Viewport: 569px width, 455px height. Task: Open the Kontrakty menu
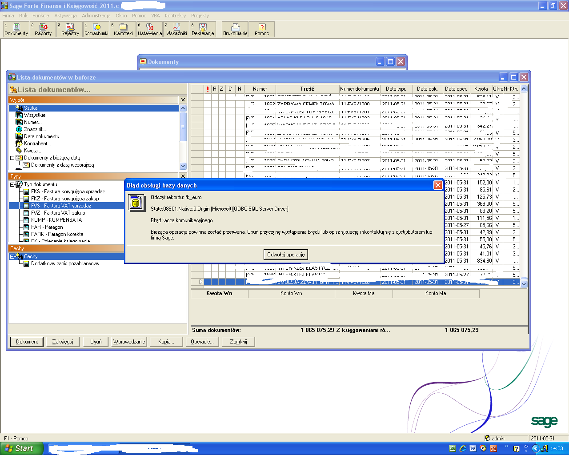coord(175,16)
